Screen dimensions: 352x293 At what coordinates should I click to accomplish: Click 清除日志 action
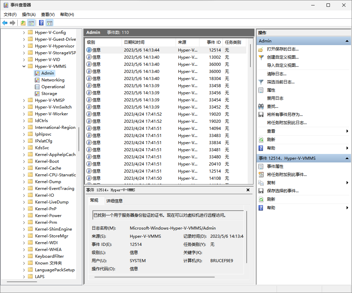pos(277,74)
